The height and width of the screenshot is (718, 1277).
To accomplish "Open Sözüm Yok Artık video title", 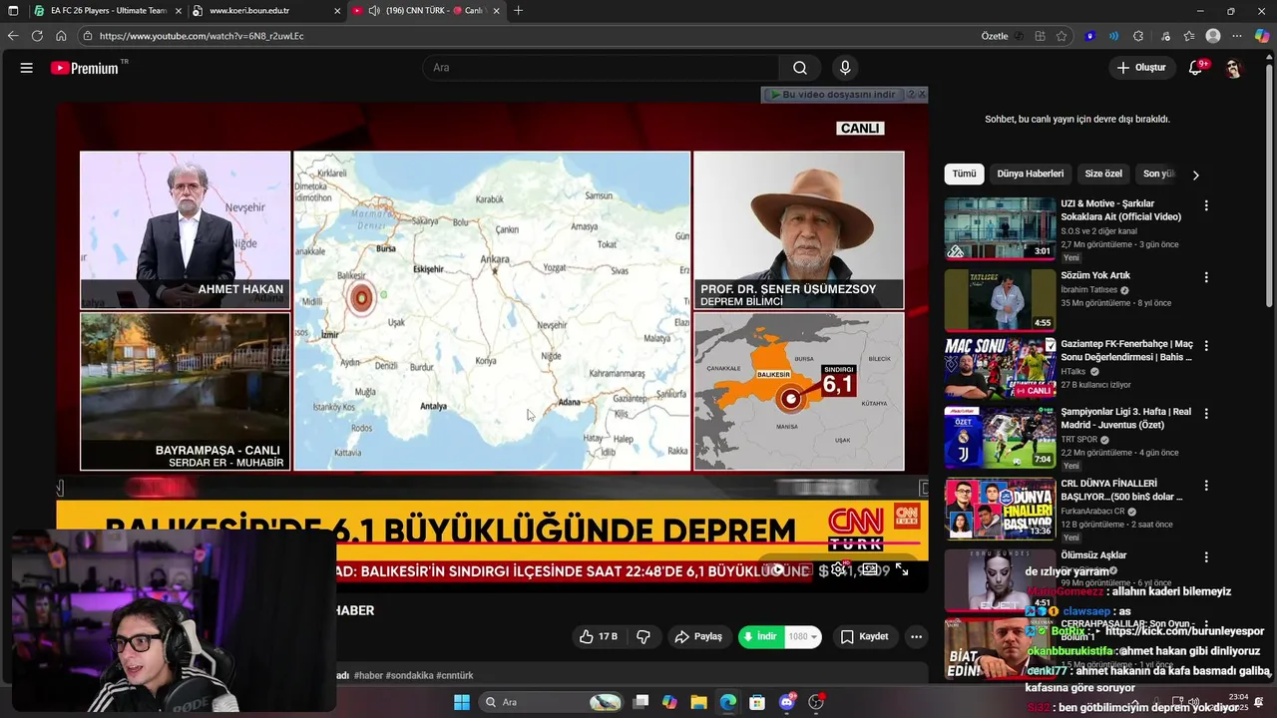I will click(x=1095, y=275).
